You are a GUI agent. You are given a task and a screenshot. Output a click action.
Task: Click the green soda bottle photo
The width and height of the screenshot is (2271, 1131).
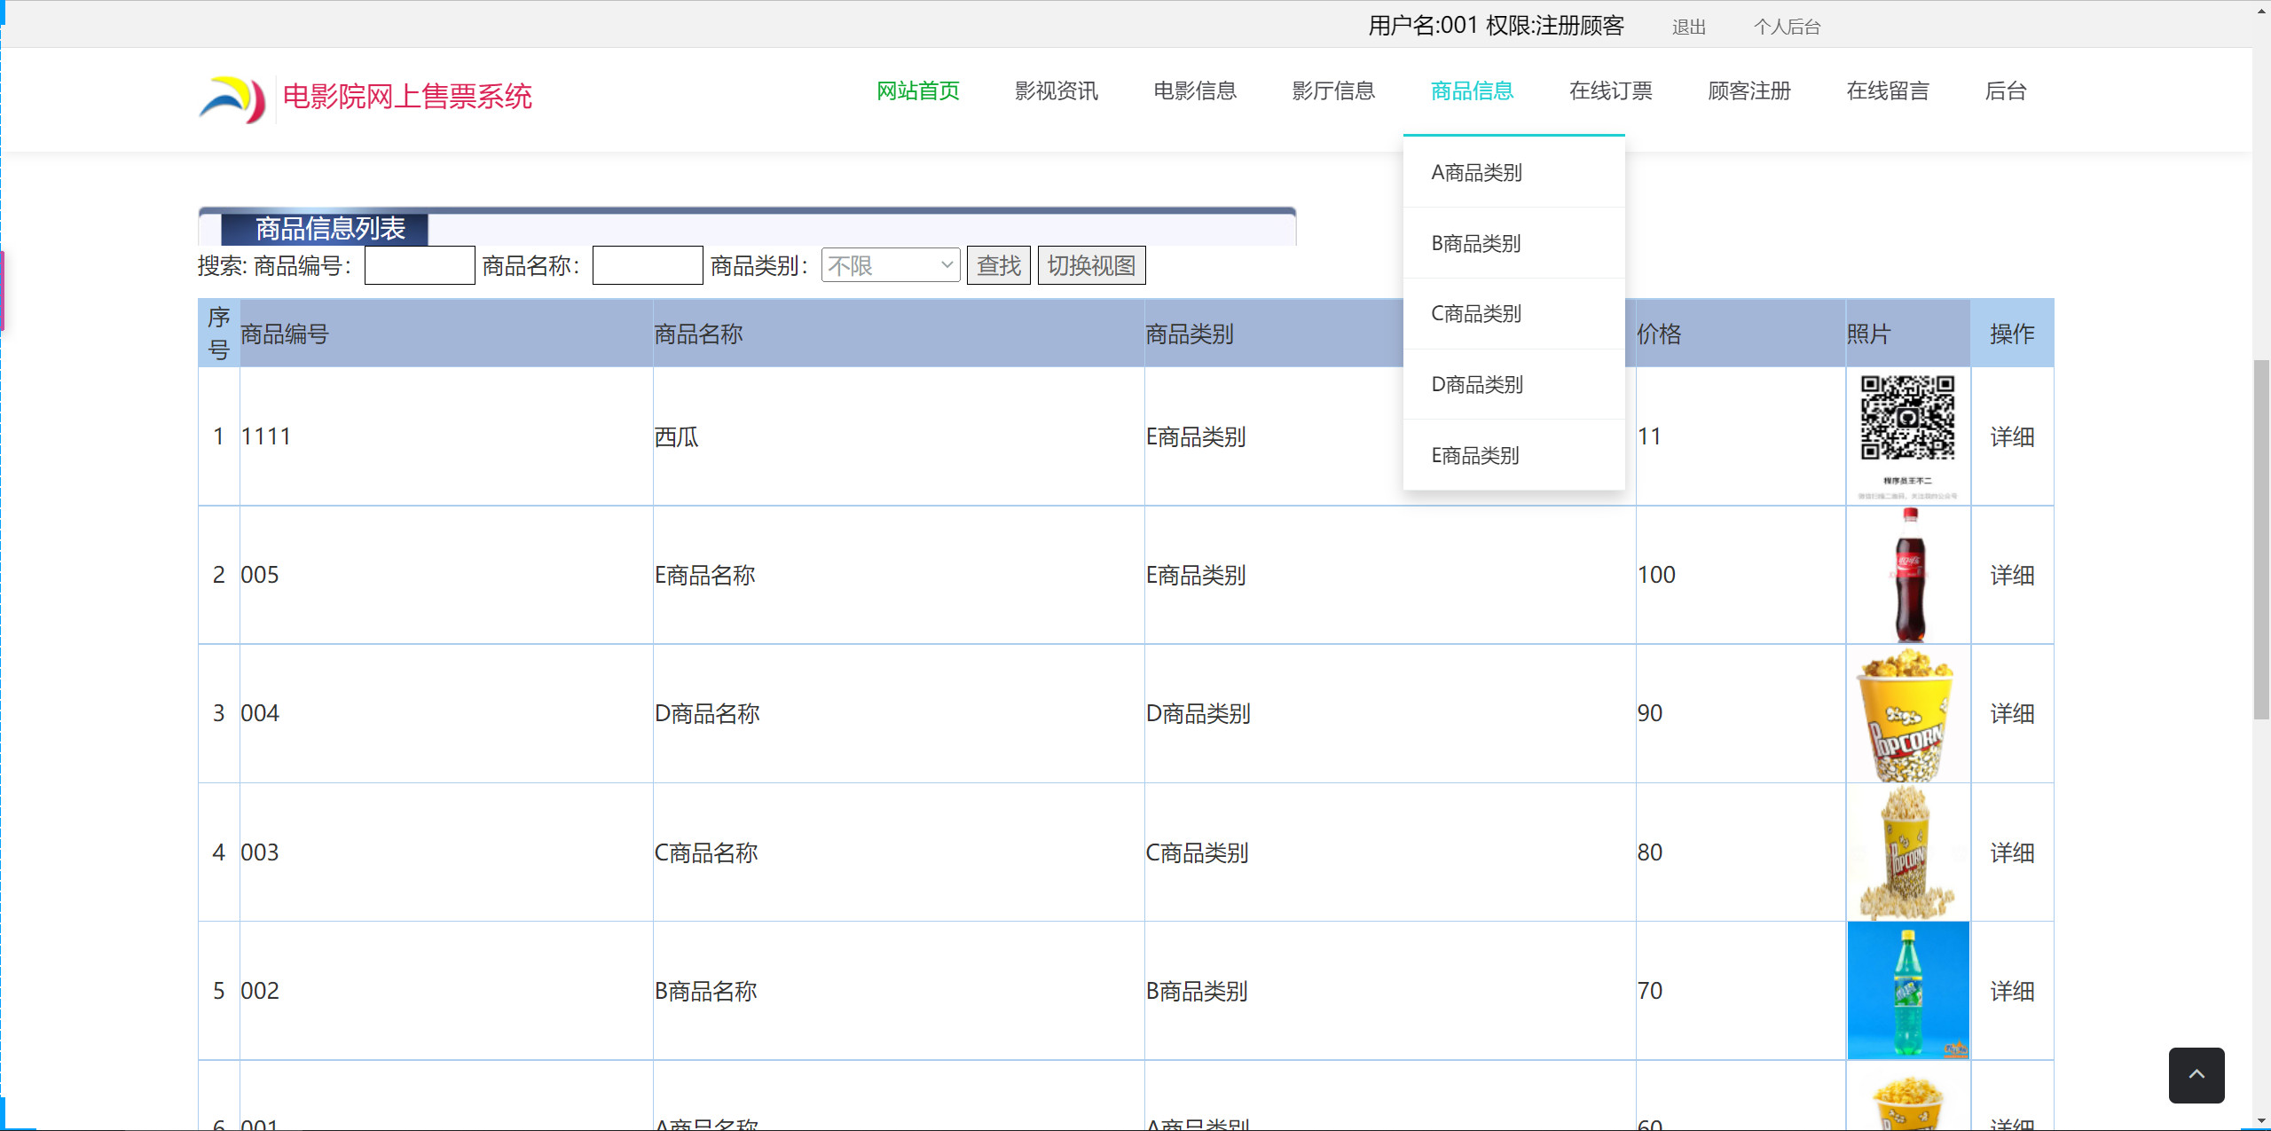coord(1907,990)
